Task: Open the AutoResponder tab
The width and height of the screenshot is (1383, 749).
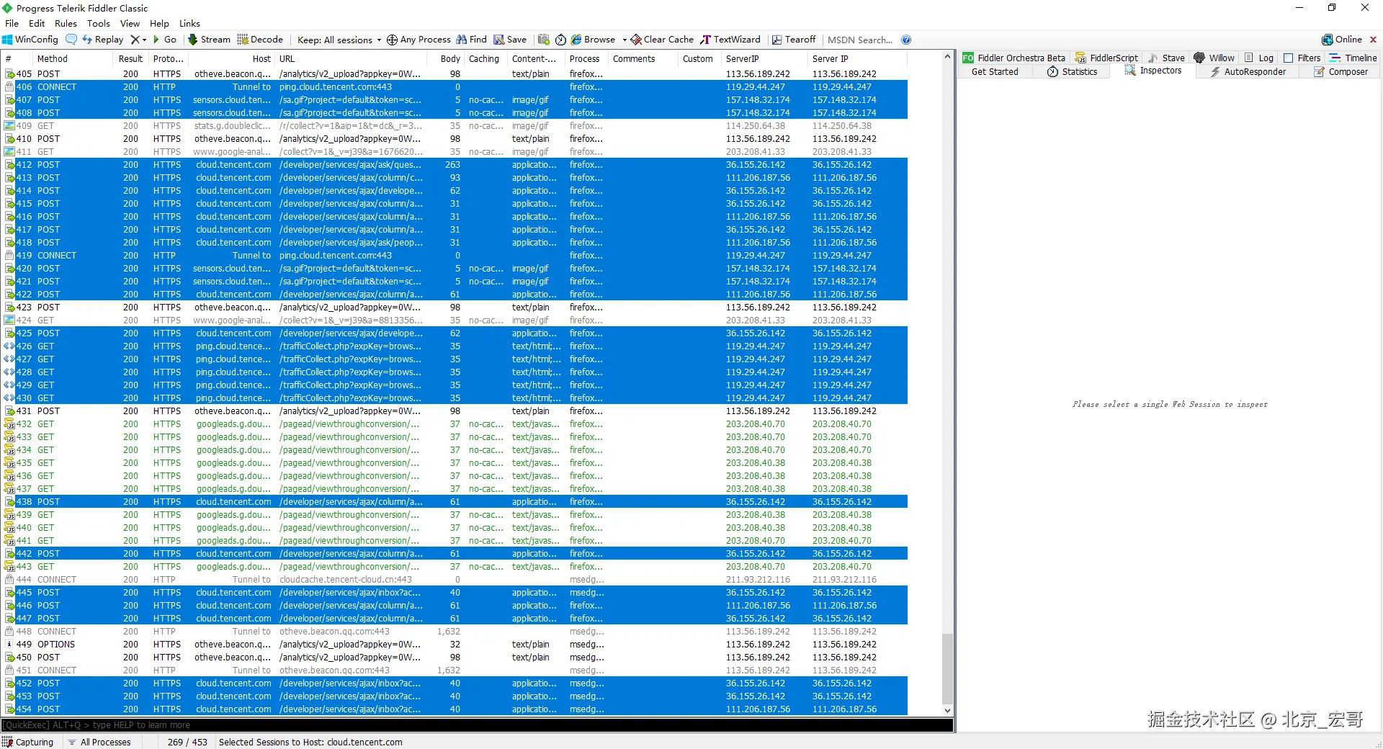Action: [x=1248, y=71]
